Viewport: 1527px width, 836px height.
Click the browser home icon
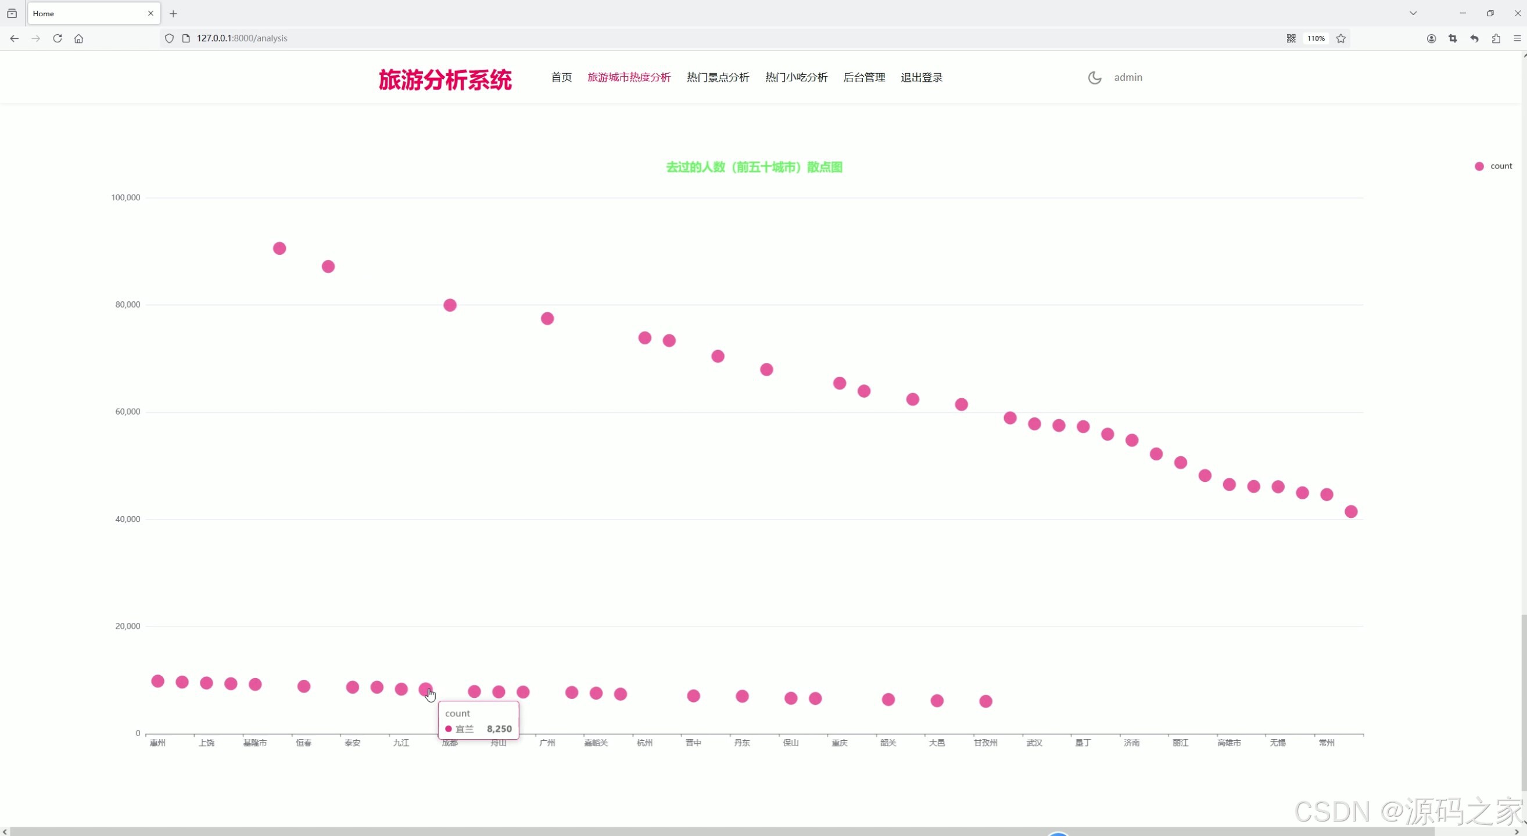pyautogui.click(x=79, y=38)
